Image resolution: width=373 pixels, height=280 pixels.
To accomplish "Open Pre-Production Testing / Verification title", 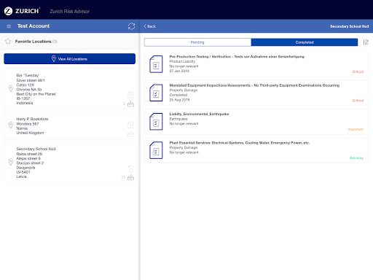I will (x=237, y=57).
